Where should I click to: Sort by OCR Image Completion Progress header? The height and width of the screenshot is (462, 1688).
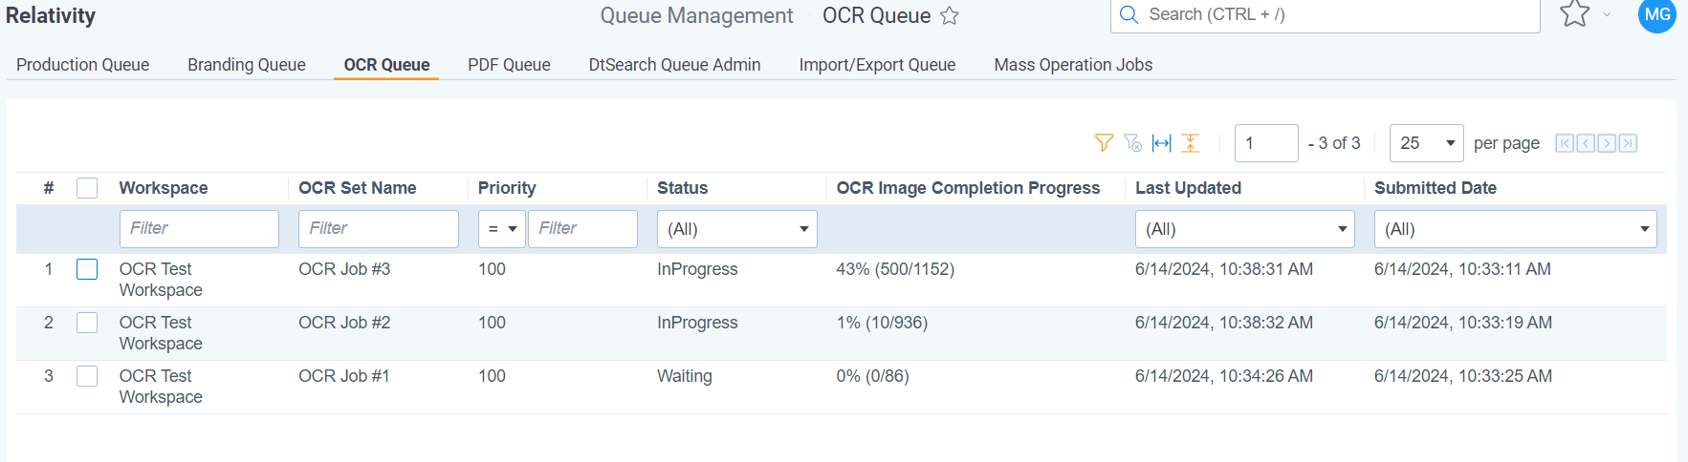click(x=968, y=188)
